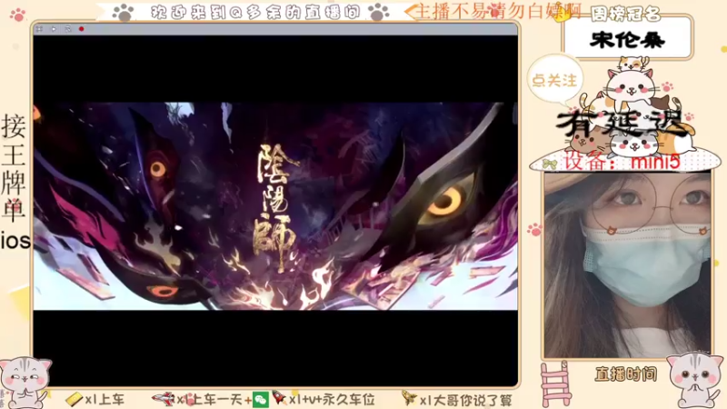Click the 宋伦桑 top fan name
The width and height of the screenshot is (727, 409).
point(627,39)
